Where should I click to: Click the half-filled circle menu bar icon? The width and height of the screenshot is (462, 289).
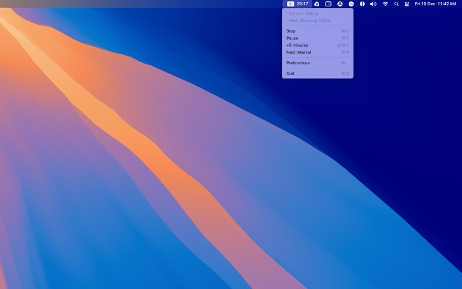tap(362, 4)
